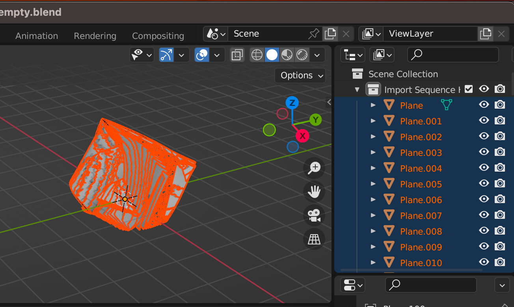Click the outliner search field
The image size is (514, 307).
point(453,55)
